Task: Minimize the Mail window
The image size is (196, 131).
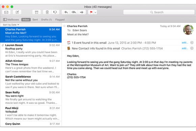Action: [7, 7]
